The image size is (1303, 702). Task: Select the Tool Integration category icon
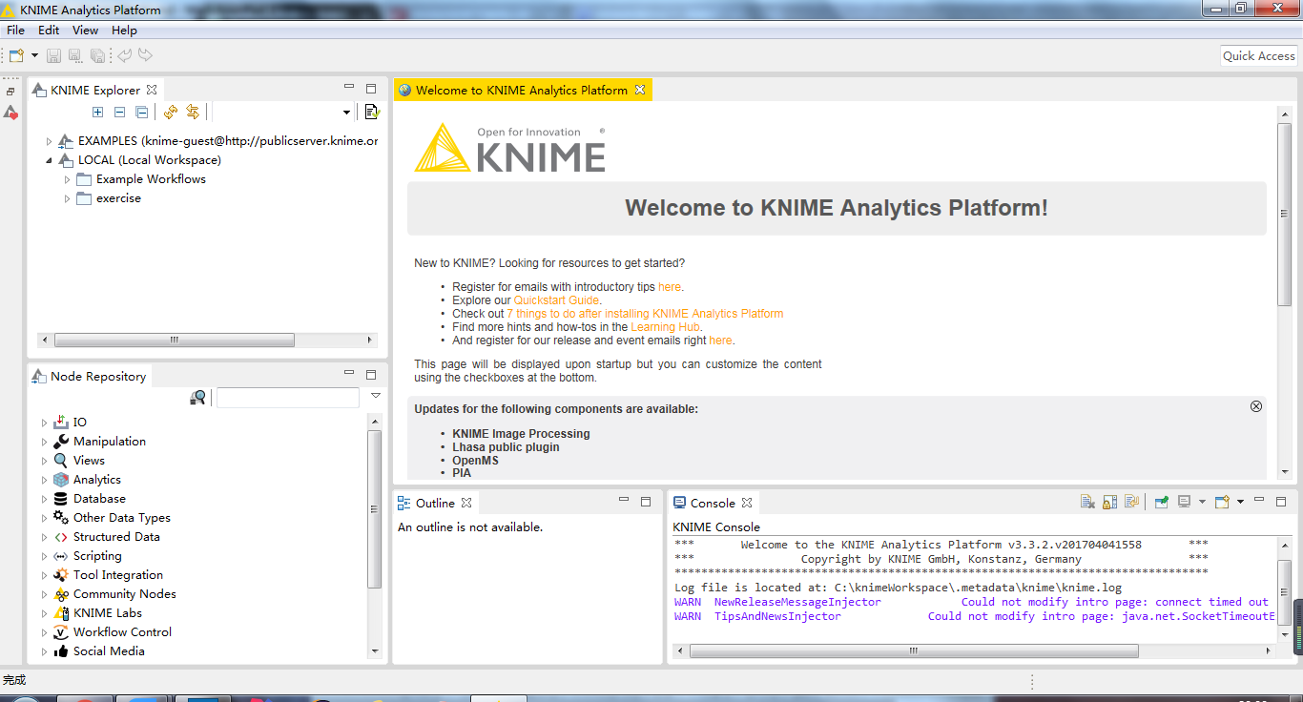coord(61,575)
